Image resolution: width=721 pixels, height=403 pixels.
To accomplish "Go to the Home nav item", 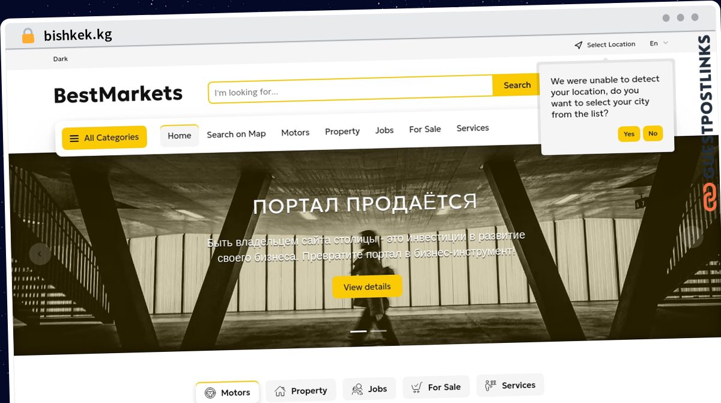I will (x=179, y=136).
